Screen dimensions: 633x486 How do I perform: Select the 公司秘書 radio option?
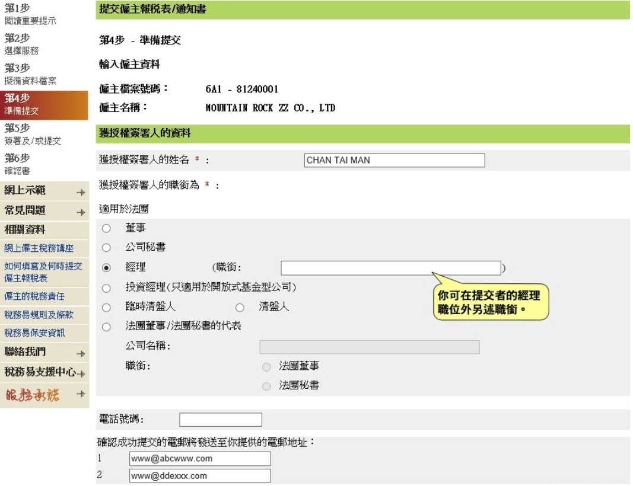(106, 248)
